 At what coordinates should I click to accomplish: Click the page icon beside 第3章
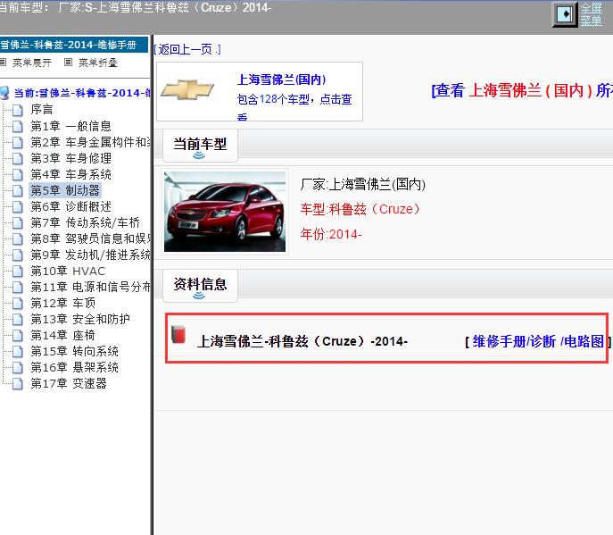(17, 158)
